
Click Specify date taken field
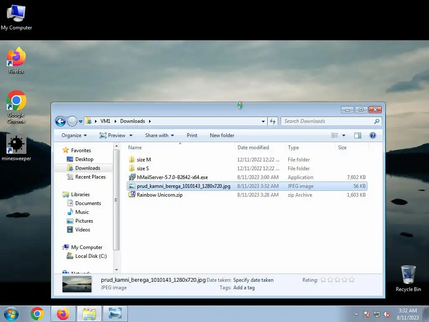(253, 280)
